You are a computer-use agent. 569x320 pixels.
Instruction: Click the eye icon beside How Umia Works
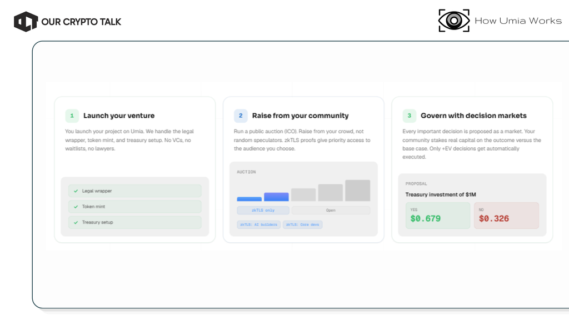coord(453,21)
